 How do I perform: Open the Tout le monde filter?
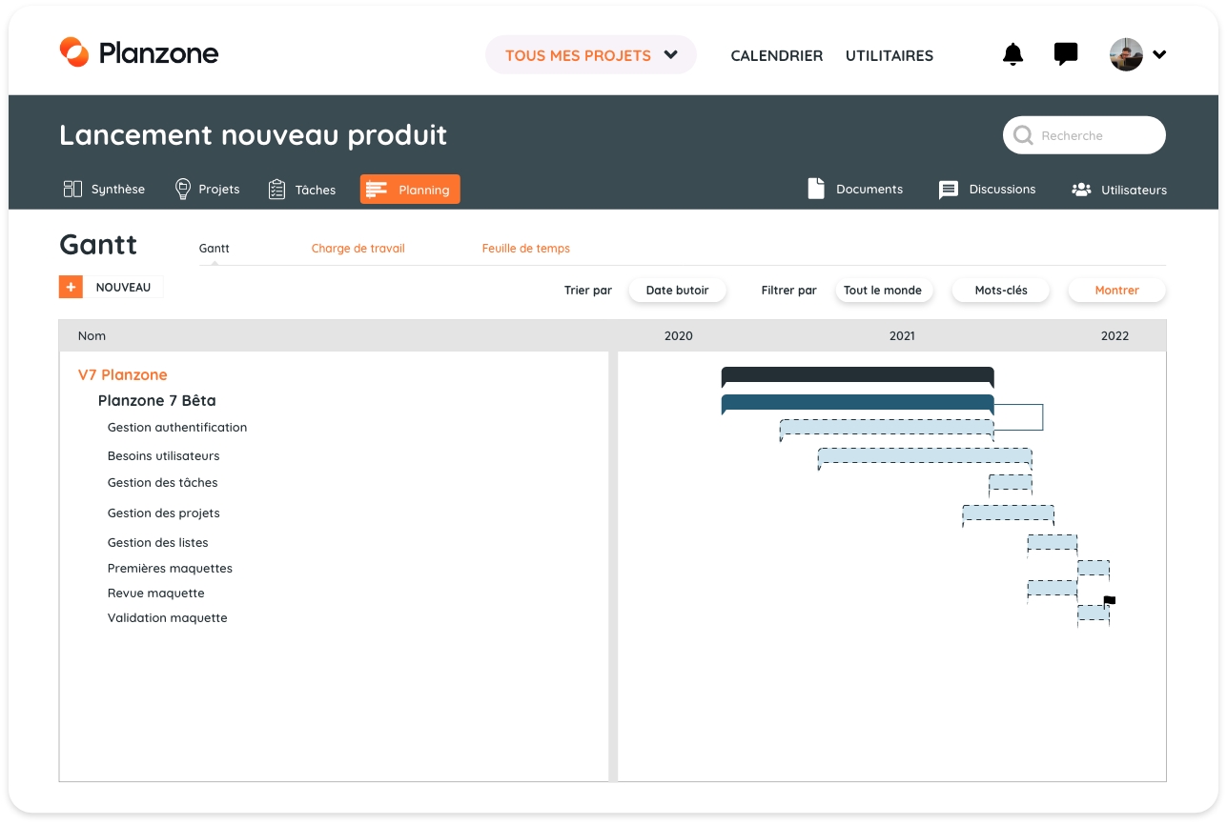coord(883,291)
